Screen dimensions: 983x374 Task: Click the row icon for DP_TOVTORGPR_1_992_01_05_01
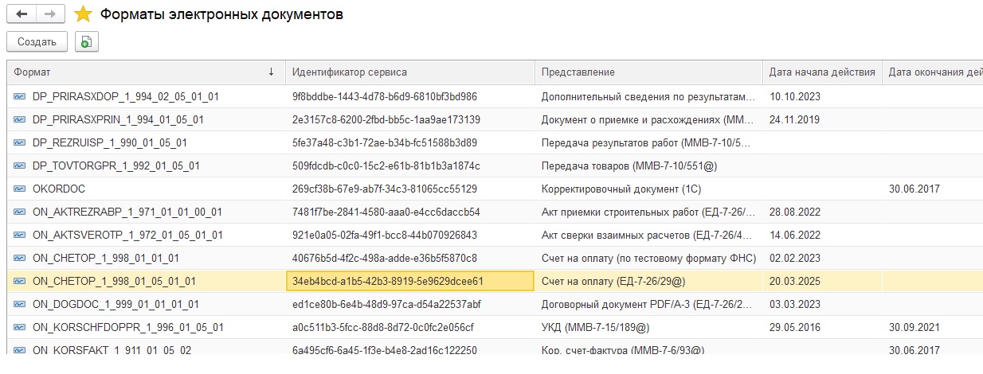coord(20,166)
